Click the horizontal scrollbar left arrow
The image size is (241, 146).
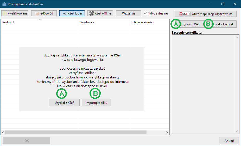click(2, 132)
